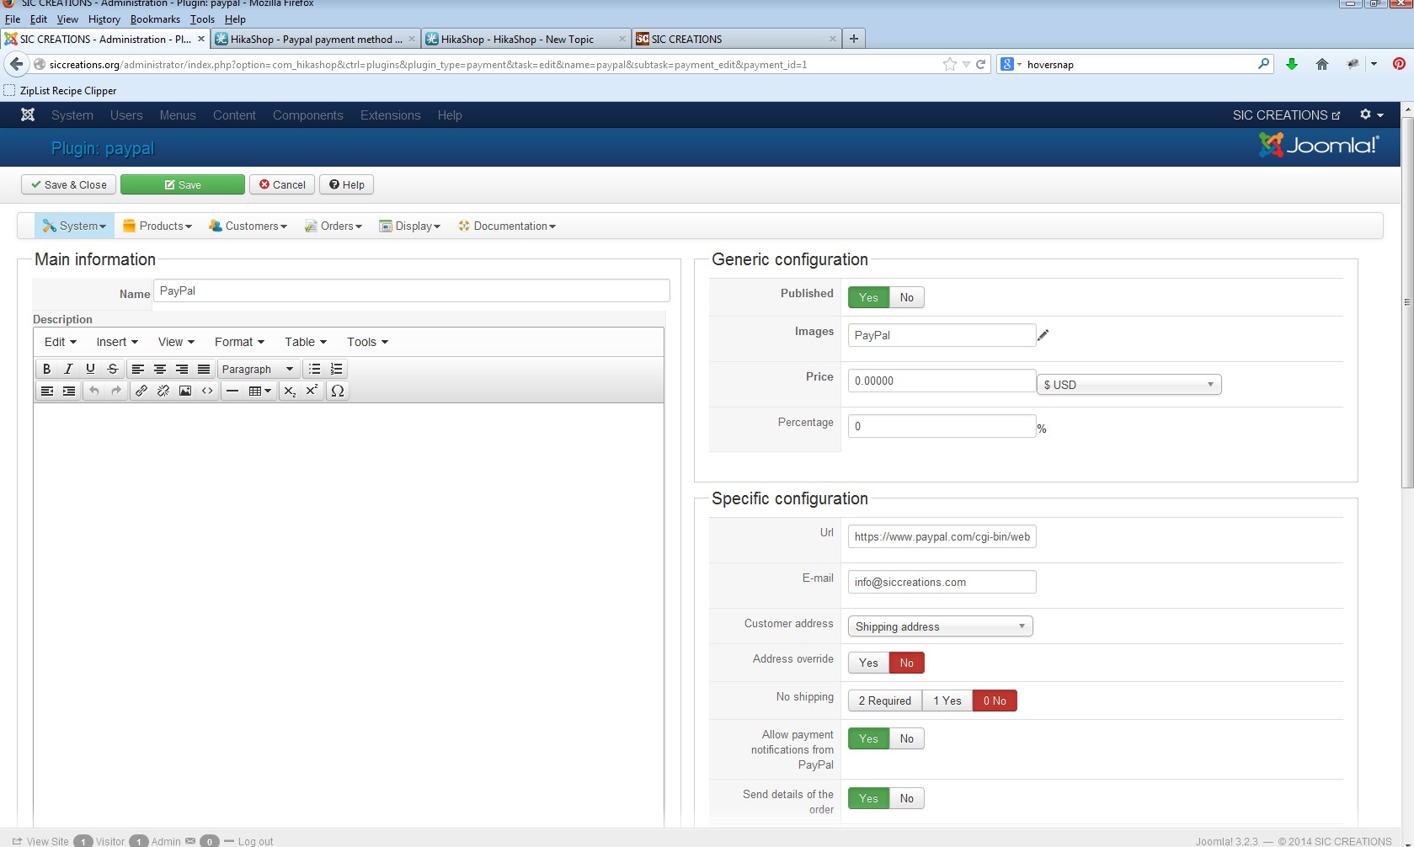
Task: Set Address override to No
Action: pyautogui.click(x=907, y=663)
